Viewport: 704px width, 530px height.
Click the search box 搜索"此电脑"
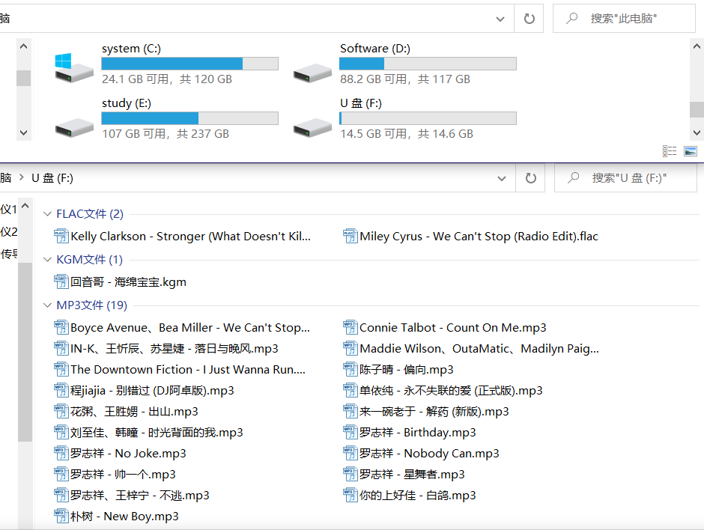pos(624,19)
